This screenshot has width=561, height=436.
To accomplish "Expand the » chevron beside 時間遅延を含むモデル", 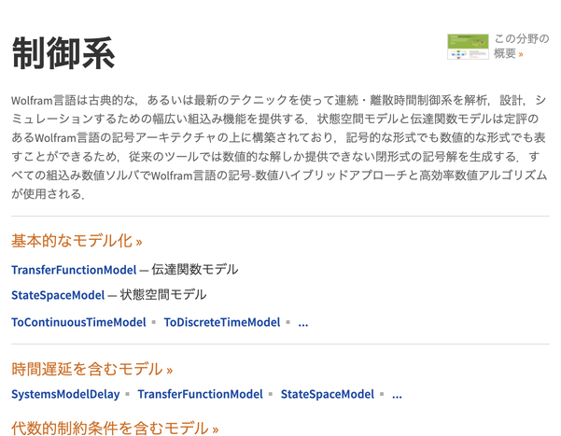I will point(169,369).
